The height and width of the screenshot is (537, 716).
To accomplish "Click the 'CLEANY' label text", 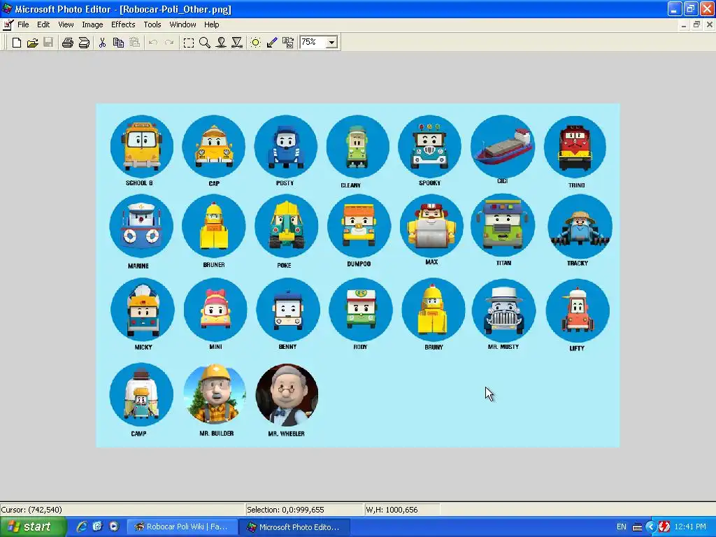I will coord(351,185).
